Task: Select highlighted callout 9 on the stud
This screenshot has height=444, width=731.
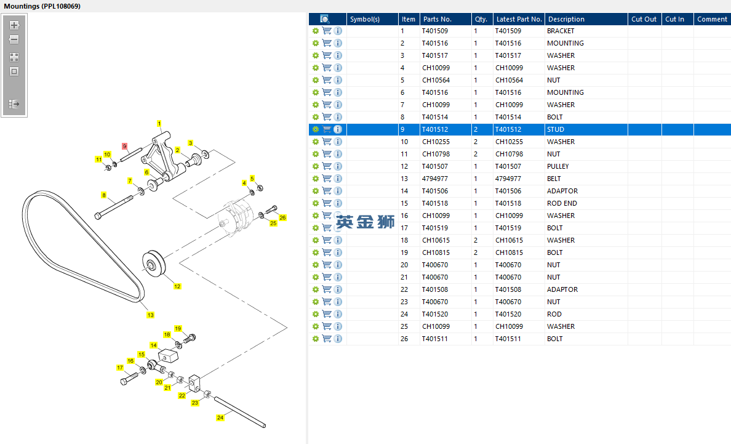Action: click(124, 146)
